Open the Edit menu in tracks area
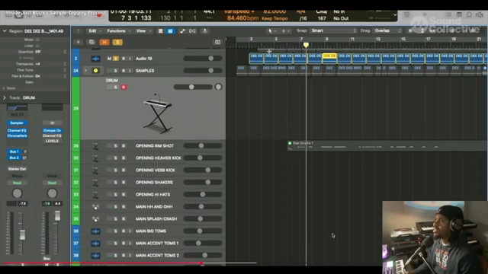The width and height of the screenshot is (488, 274). (95, 30)
